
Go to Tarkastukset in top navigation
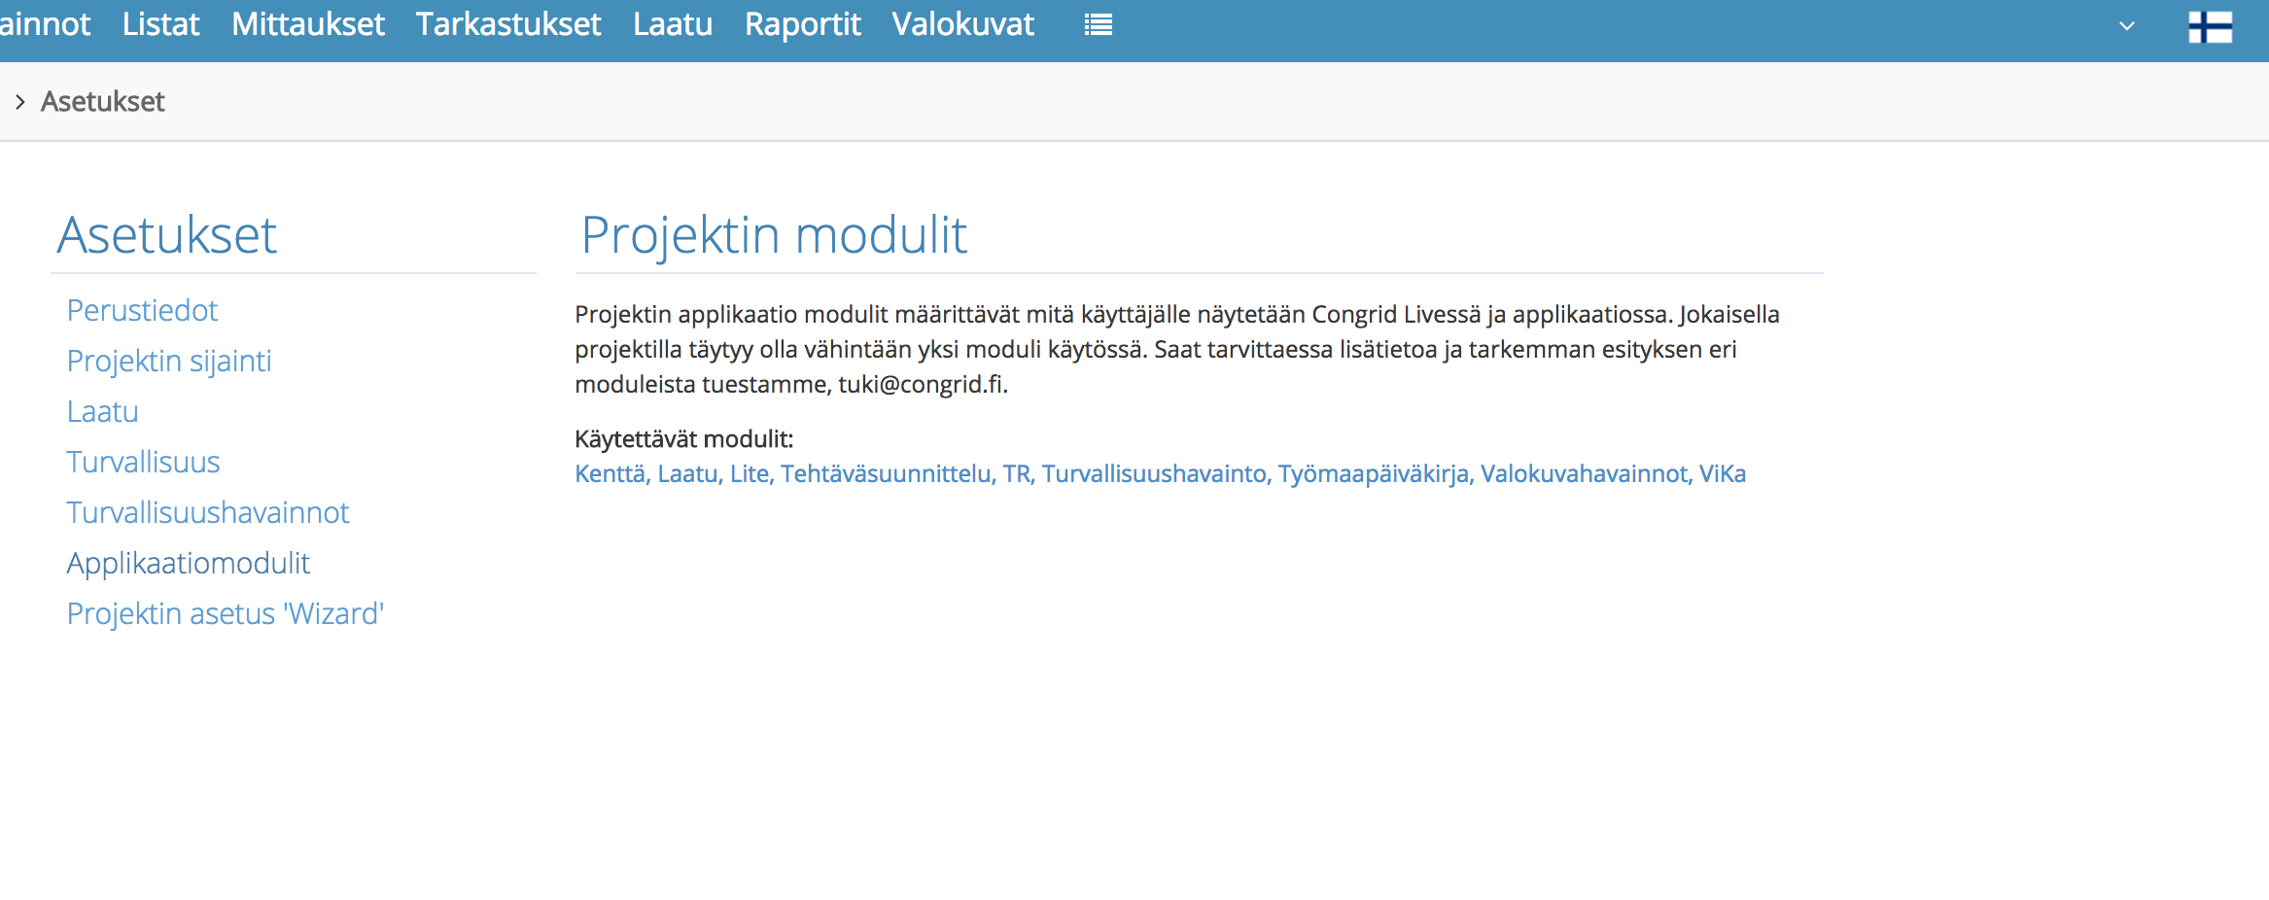[x=508, y=24]
